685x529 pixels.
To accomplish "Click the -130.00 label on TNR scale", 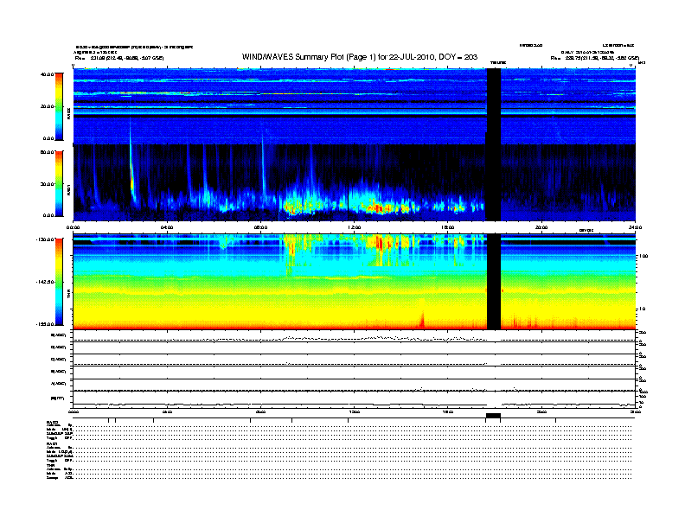I will (45, 239).
